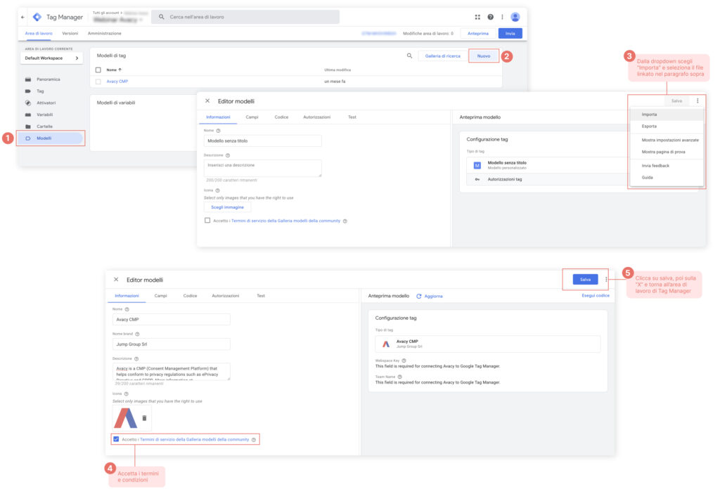This screenshot has height=494, width=720.
Task: Click the Galleria di ricerca button
Action: [x=443, y=56]
